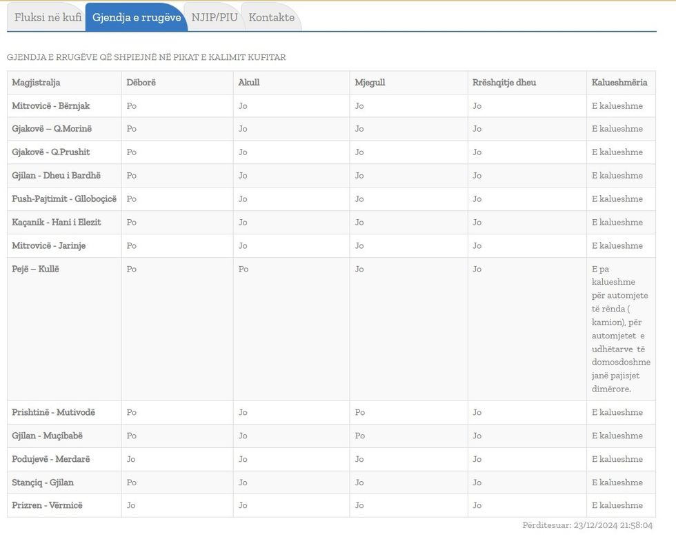This screenshot has width=676, height=539.
Task: Select the Podujevë - Merdarë road name
Action: click(x=50, y=459)
